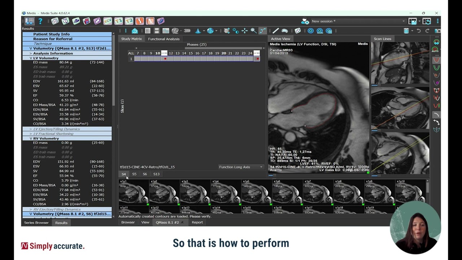The image size is (462, 260).
Task: Click the clear session user icon
Action: click(x=305, y=21)
